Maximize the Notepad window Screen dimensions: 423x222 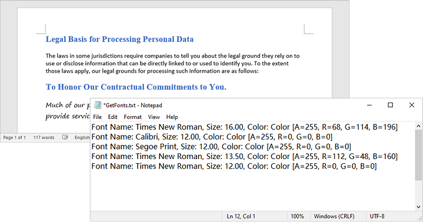pyautogui.click(x=391, y=105)
